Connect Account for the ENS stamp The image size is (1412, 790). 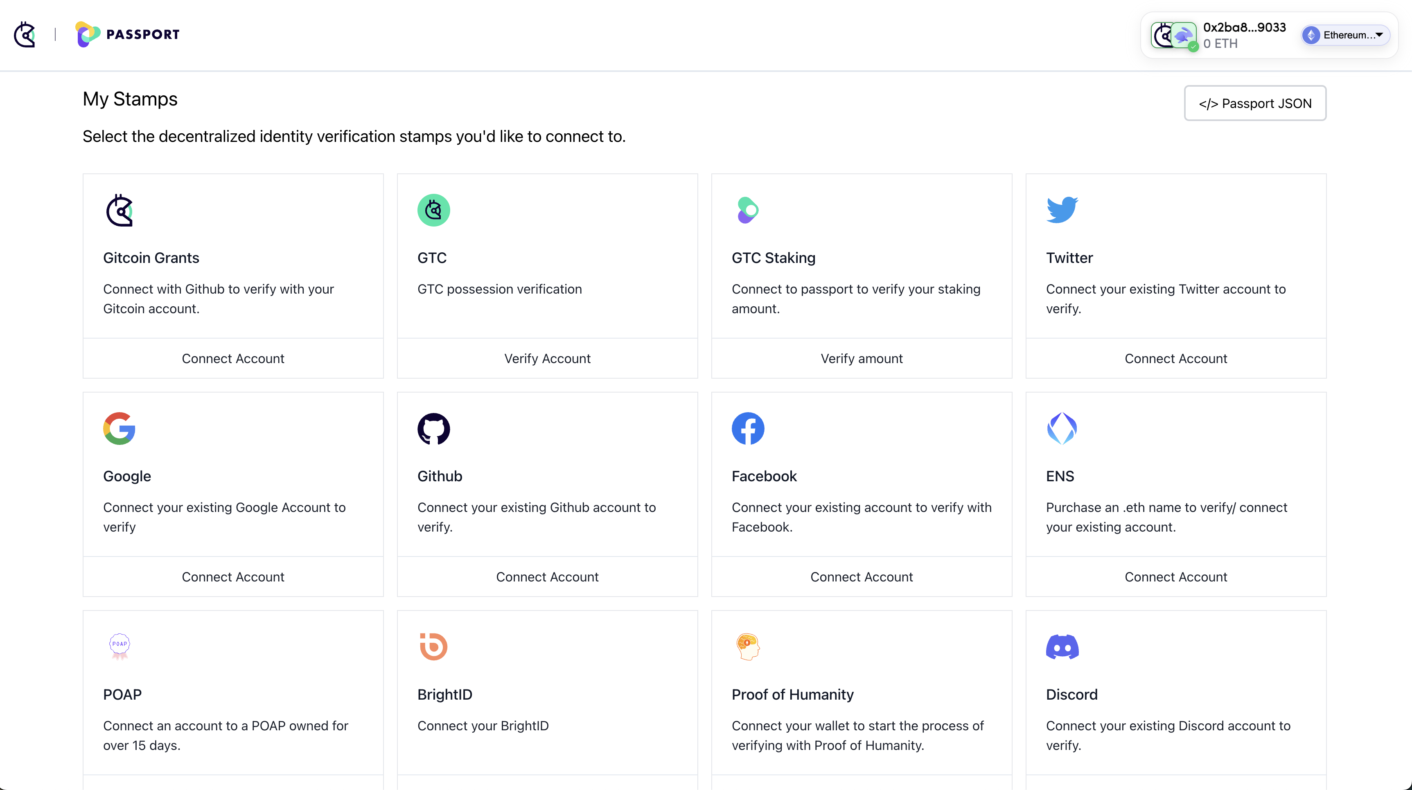point(1176,577)
